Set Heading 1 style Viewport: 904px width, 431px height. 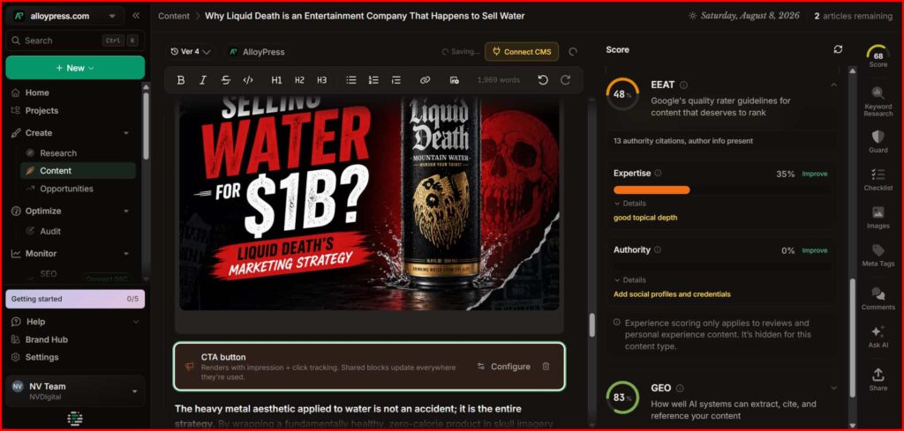click(x=276, y=80)
